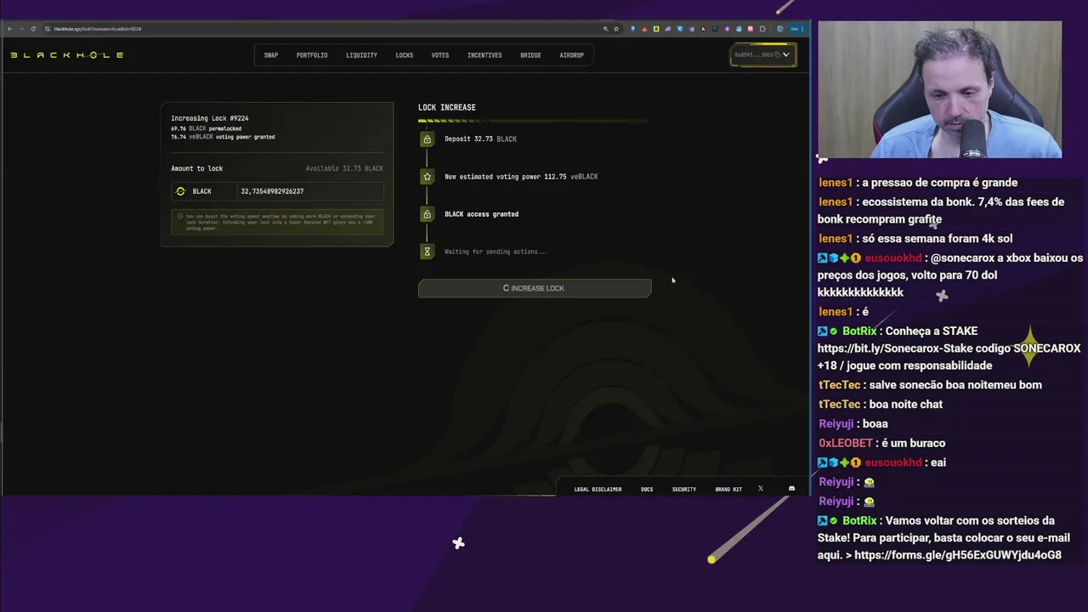Copy the wallet address icon
The height and width of the screenshot is (612, 1088).
776,55
